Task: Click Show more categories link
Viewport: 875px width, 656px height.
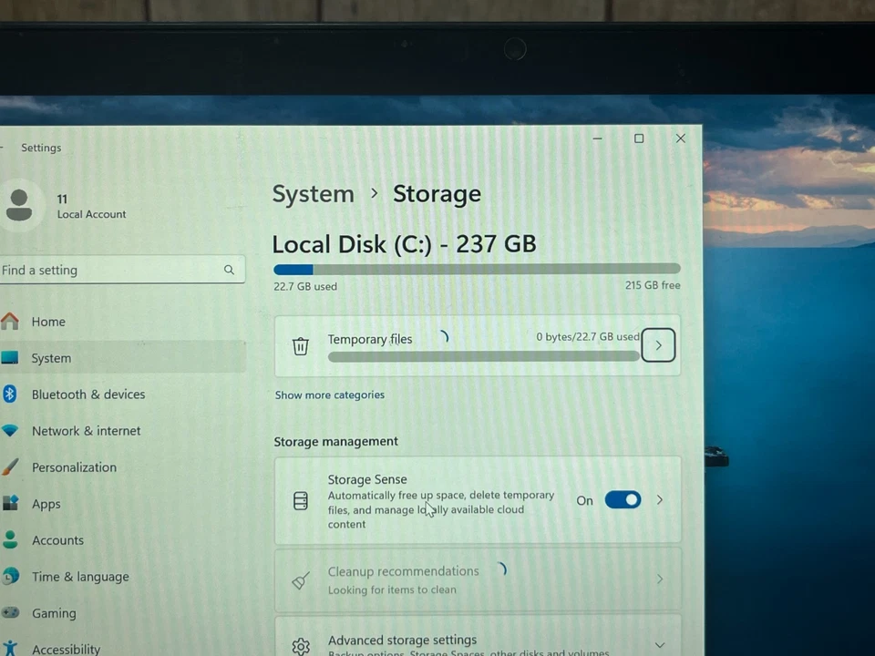Action: [x=329, y=395]
